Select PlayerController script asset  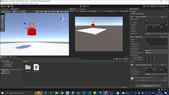[x=36, y=68]
